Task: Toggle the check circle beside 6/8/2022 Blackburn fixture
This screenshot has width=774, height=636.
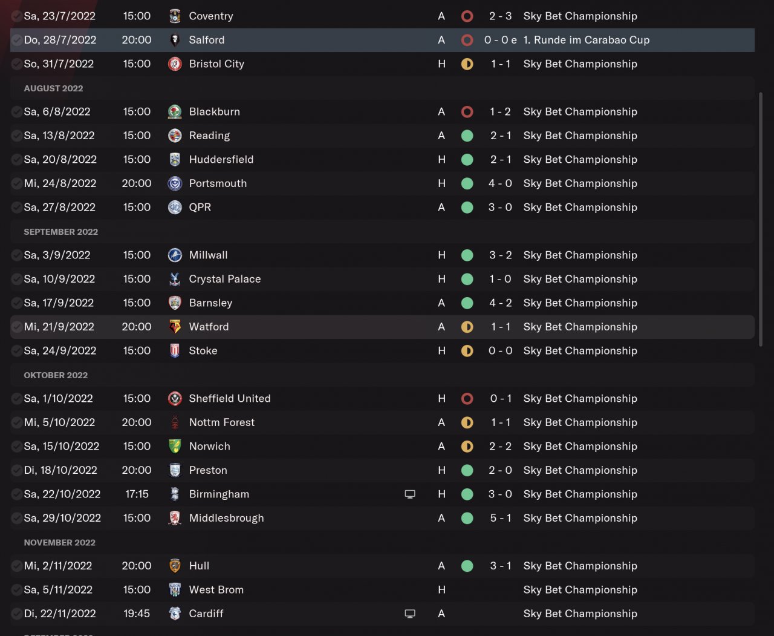Action: click(17, 112)
